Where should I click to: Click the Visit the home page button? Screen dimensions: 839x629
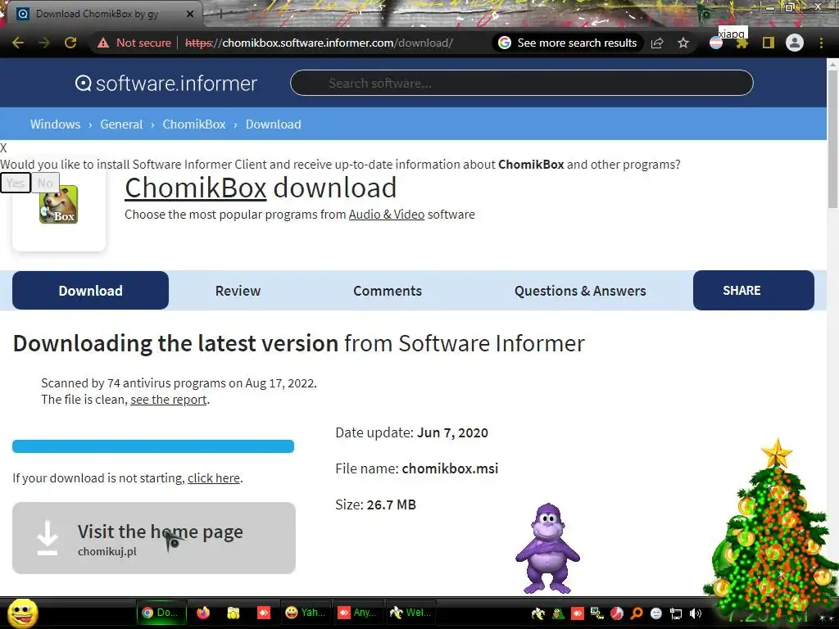pos(154,538)
